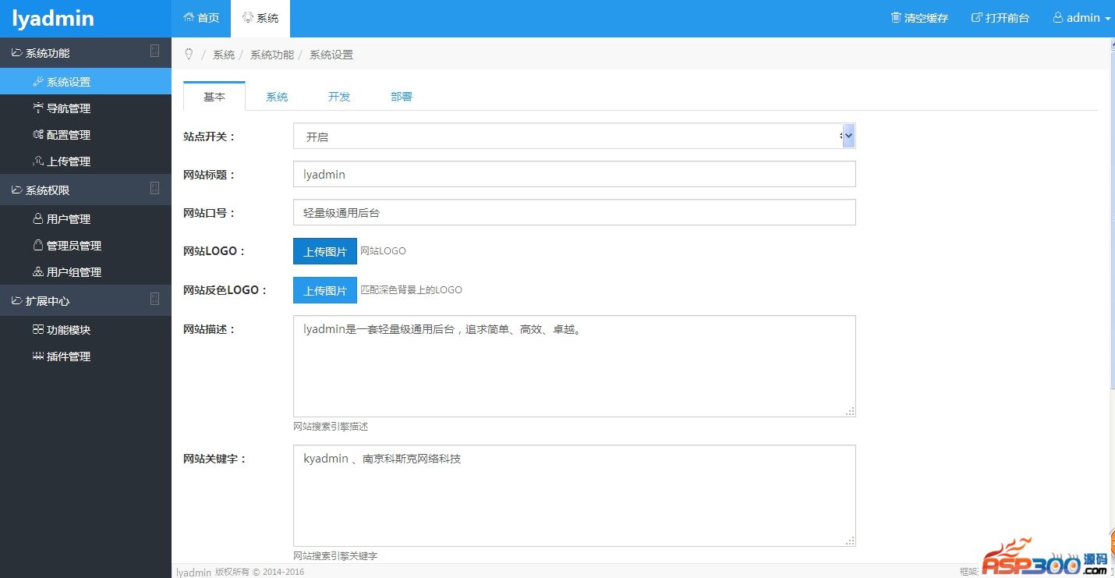Open the admin user dropdown menu

1082,18
